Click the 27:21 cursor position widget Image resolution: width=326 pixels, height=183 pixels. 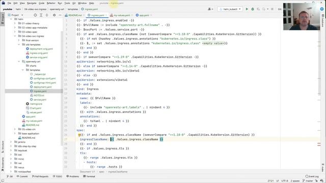coord(270,181)
